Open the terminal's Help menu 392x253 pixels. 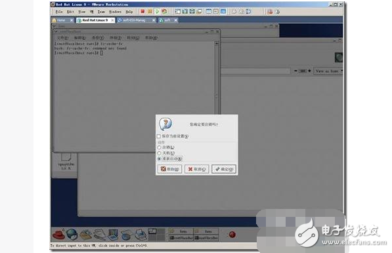pos(151,38)
